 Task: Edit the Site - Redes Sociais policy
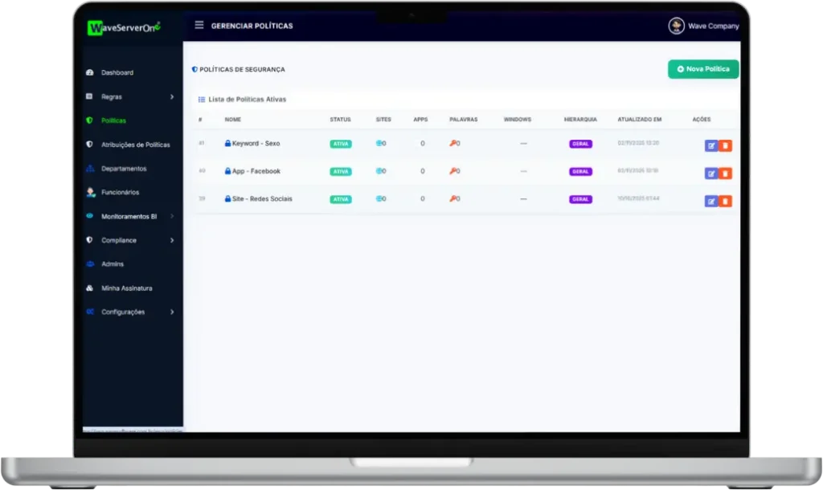click(x=711, y=201)
